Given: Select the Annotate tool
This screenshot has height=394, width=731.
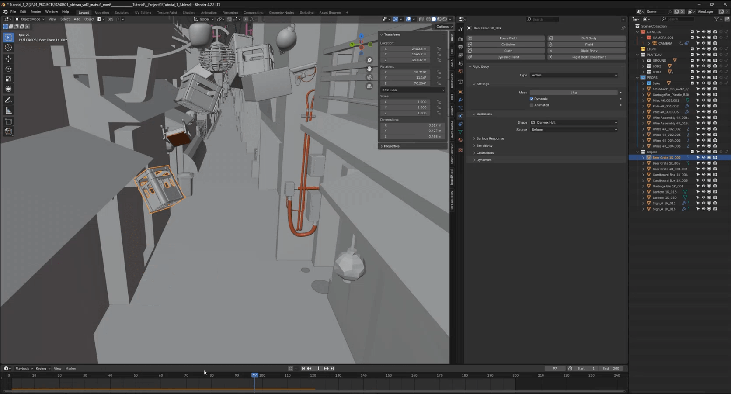Looking at the screenshot, I should pyautogui.click(x=8, y=100).
